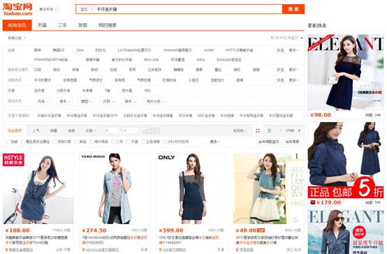Open the ¥599.00 ONLY dress product image
The height and width of the screenshot is (254, 387).
click(192, 188)
